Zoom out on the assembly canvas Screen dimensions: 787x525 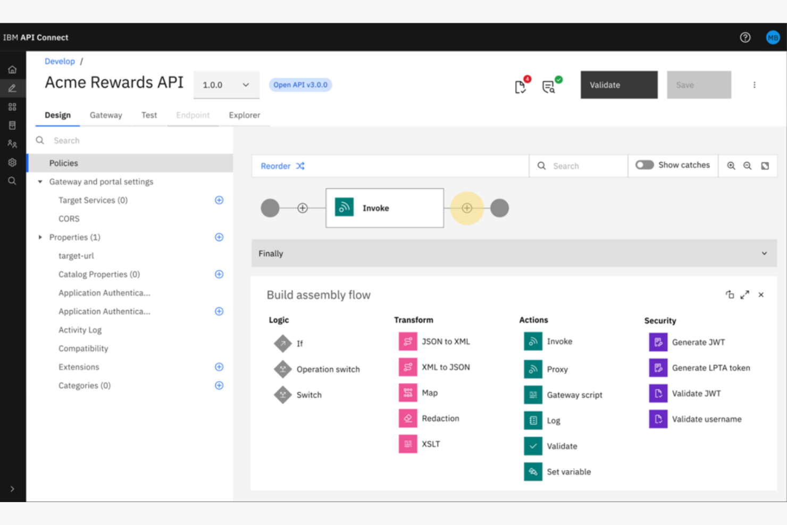coord(747,166)
